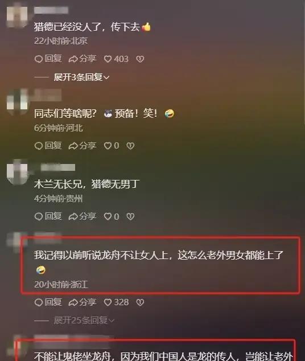Screen dimensions: 305x361
Task: Dislike the Zhejiang comment with 328 likes
Action: [x=140, y=302]
